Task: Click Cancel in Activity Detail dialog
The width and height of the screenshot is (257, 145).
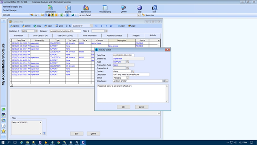Action: pos(141,107)
